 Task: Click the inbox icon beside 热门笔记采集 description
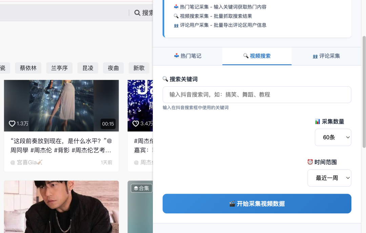[x=176, y=7]
